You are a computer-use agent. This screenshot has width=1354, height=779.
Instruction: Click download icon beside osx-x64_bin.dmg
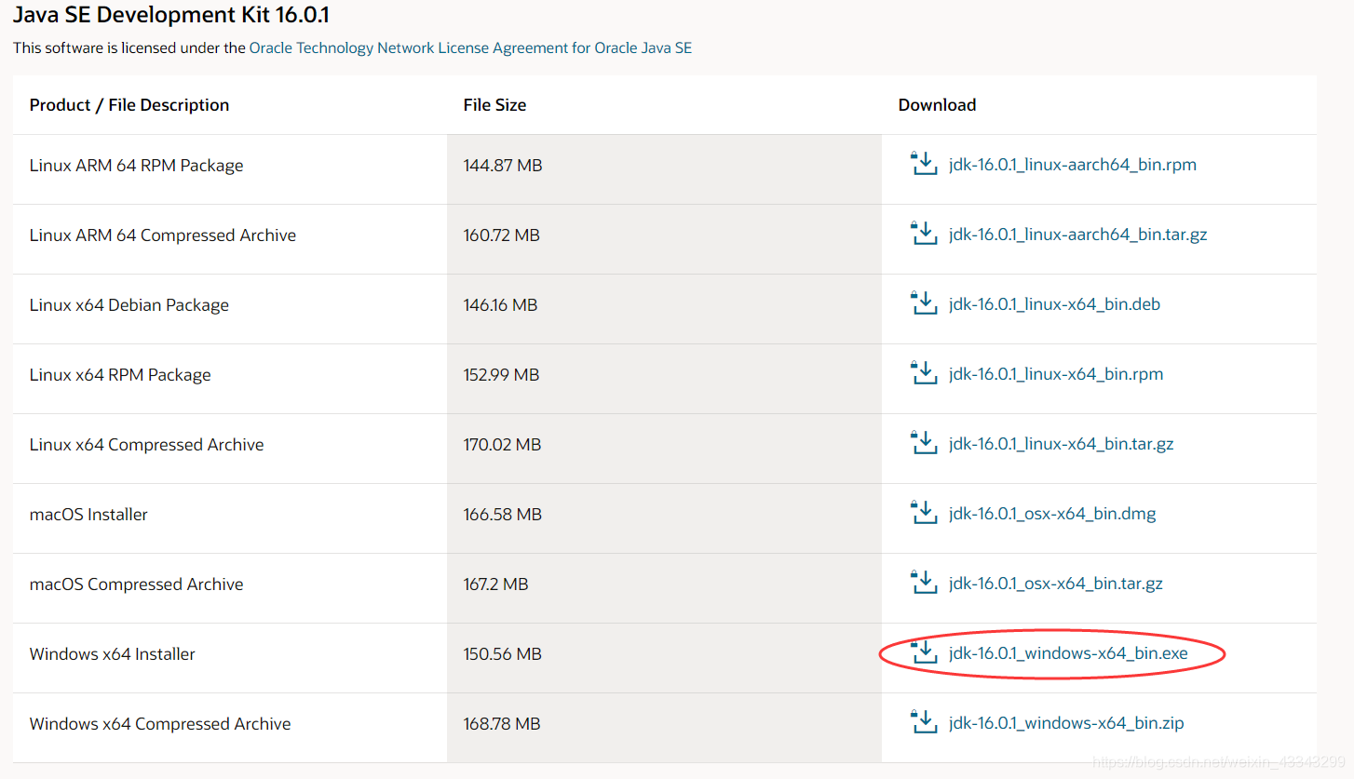pyautogui.click(x=923, y=513)
